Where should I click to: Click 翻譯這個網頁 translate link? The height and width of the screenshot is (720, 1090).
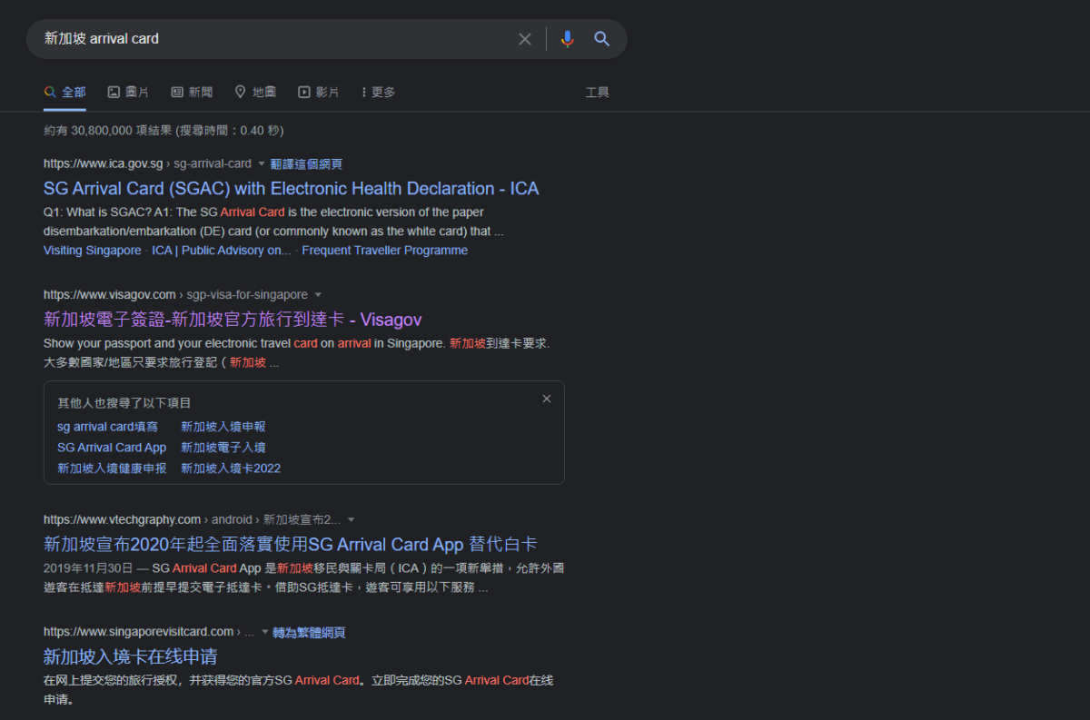306,164
